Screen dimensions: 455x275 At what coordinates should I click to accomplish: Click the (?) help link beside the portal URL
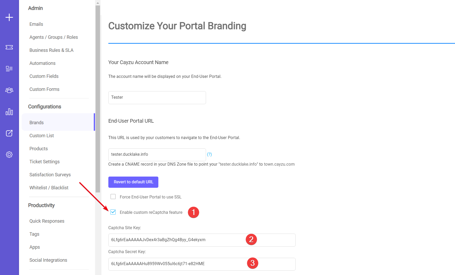209,154
